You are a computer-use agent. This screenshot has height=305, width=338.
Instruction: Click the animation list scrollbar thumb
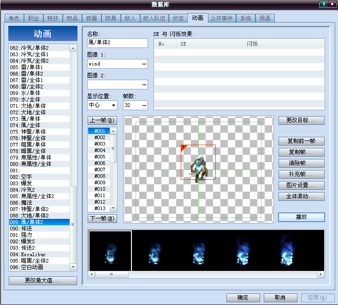73,225
